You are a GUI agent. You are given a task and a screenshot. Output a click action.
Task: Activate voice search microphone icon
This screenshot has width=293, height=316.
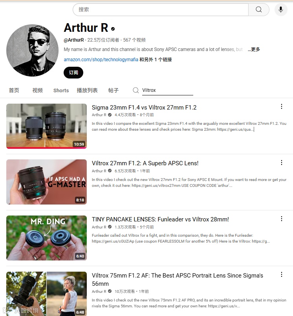(281, 9)
